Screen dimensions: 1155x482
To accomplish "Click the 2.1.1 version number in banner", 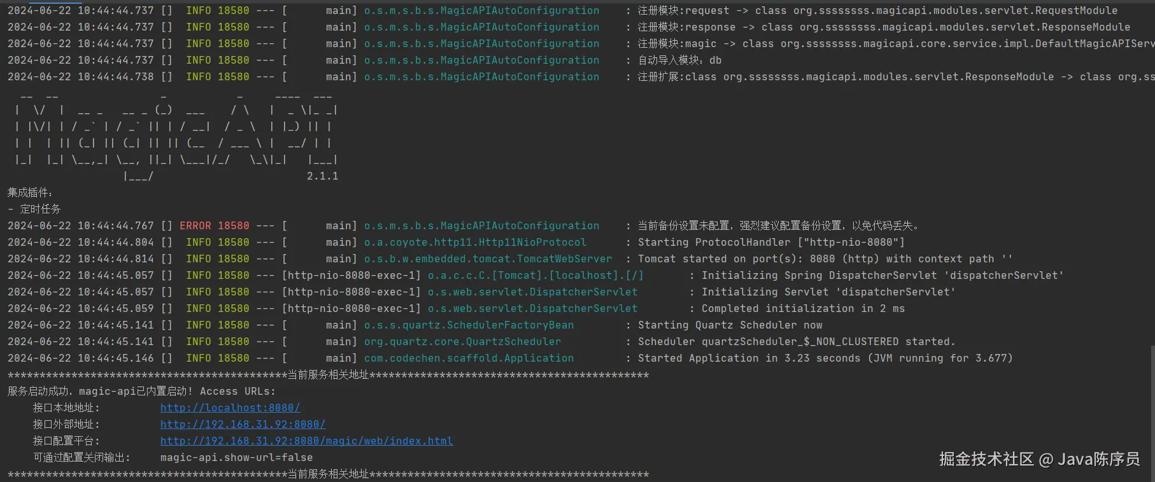I will tap(322, 176).
